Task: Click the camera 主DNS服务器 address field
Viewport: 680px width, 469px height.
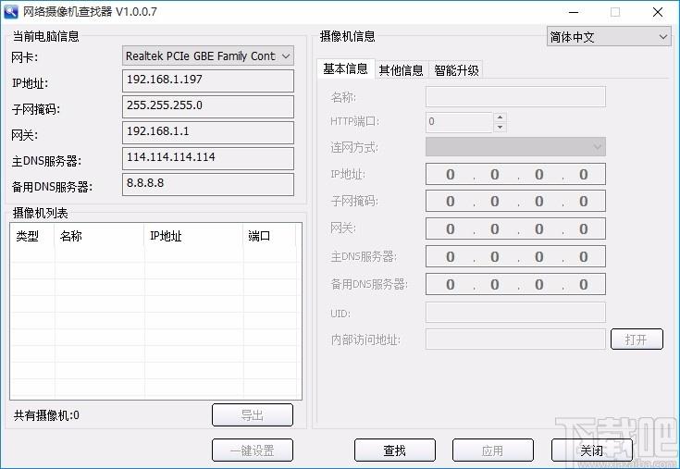Action: click(515, 256)
